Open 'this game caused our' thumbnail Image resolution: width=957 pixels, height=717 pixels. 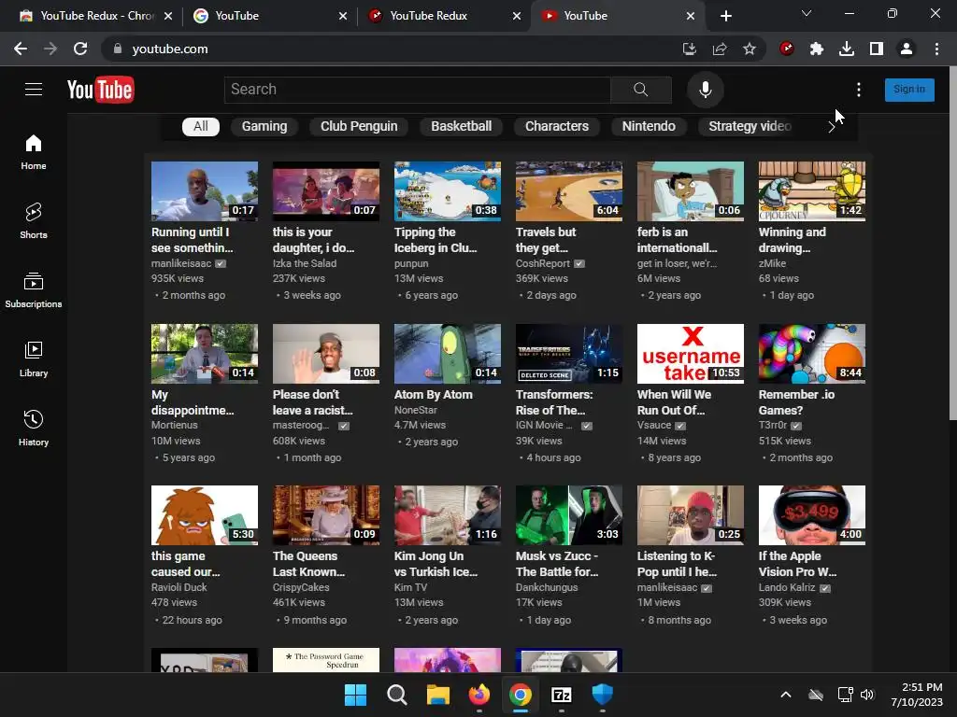[x=205, y=515]
